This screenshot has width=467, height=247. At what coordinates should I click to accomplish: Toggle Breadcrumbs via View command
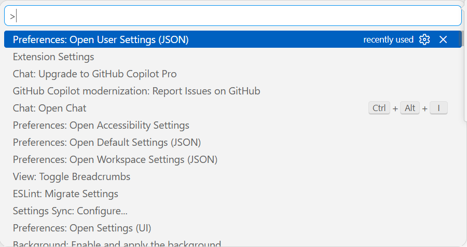pyautogui.click(x=72, y=176)
